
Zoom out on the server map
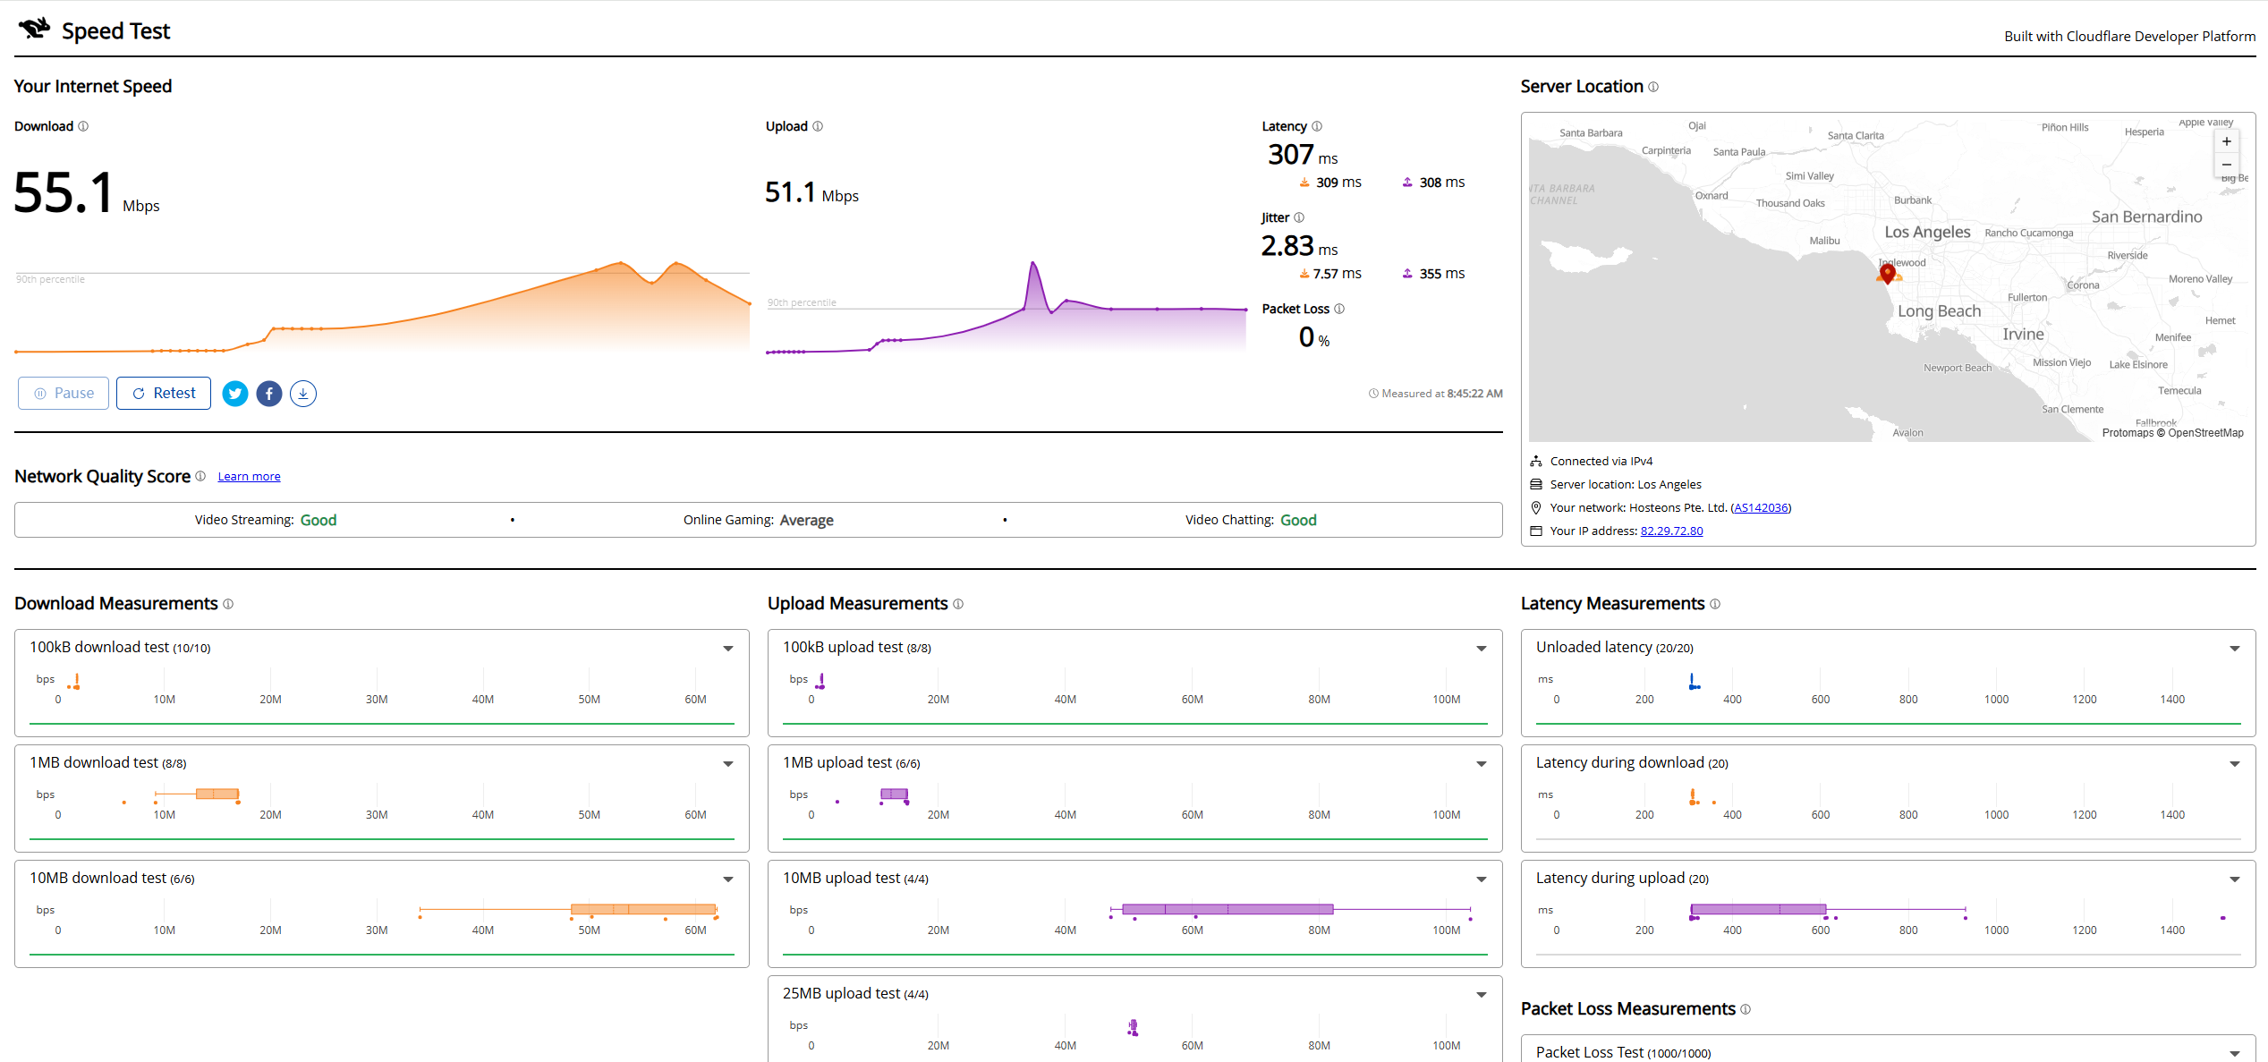[2227, 165]
